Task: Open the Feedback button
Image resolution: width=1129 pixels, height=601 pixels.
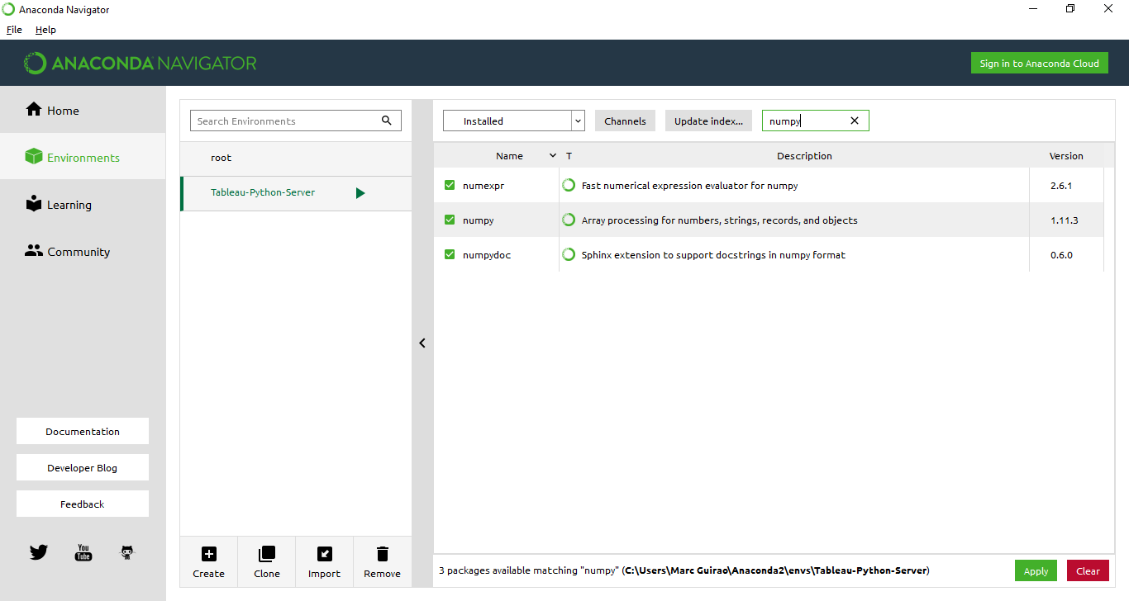Action: pos(83,504)
